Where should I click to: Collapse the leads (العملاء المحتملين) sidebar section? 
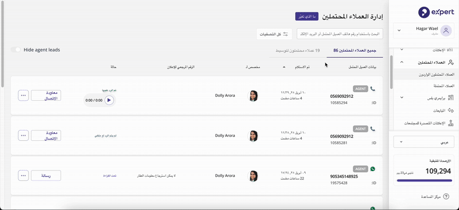tap(402, 62)
